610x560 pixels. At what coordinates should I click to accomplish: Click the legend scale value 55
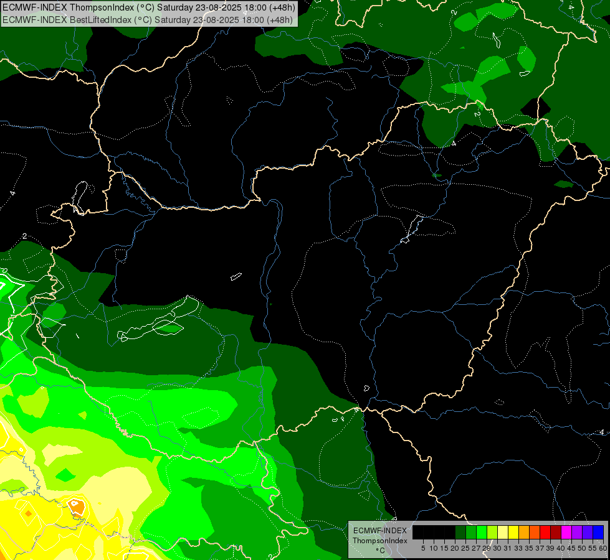coord(593,548)
